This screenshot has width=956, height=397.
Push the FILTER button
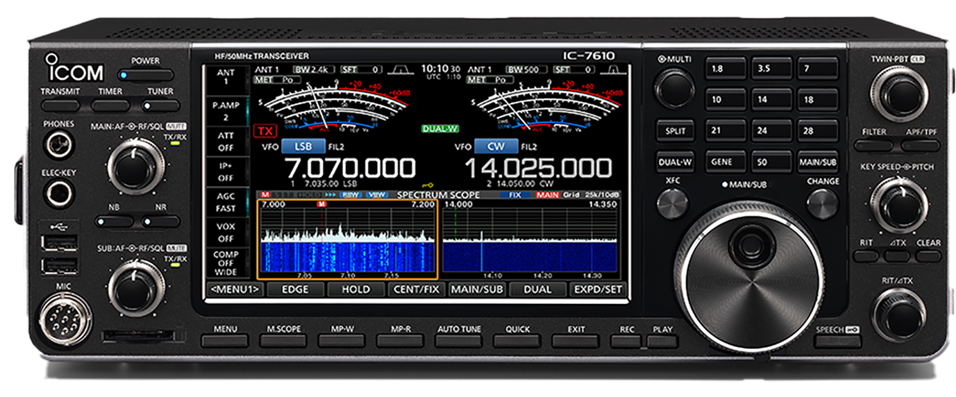(873, 145)
